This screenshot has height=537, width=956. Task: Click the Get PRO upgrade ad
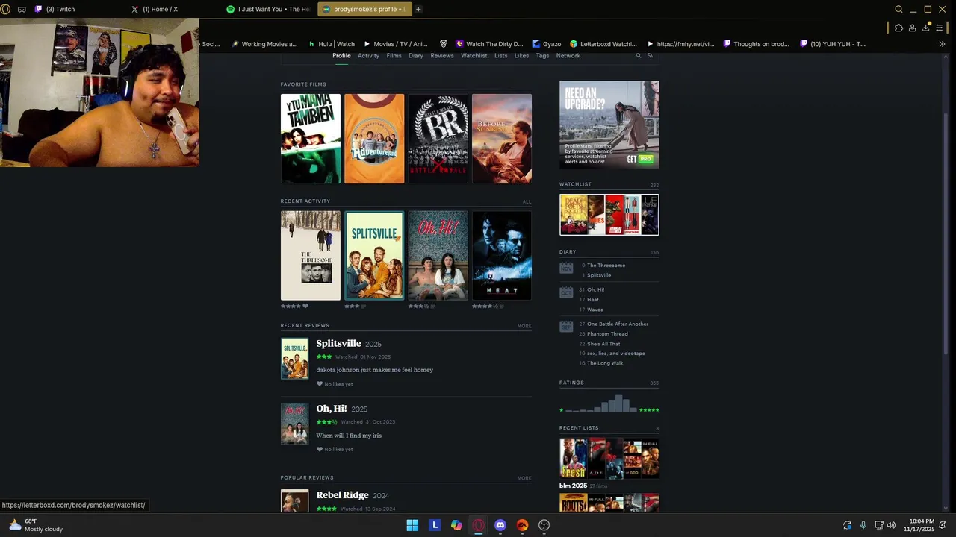click(x=609, y=125)
